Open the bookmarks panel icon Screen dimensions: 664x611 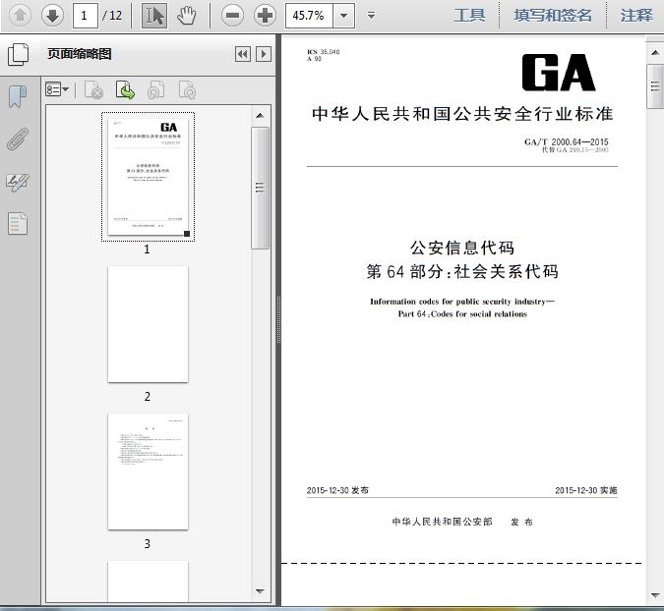point(18,97)
